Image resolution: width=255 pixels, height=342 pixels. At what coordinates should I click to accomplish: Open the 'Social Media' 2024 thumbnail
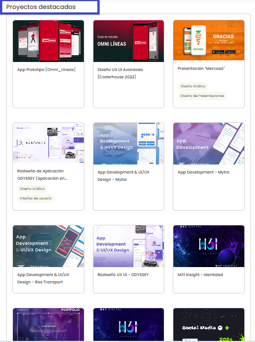click(209, 325)
